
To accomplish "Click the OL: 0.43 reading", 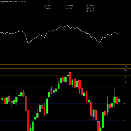I will [90, 11].
